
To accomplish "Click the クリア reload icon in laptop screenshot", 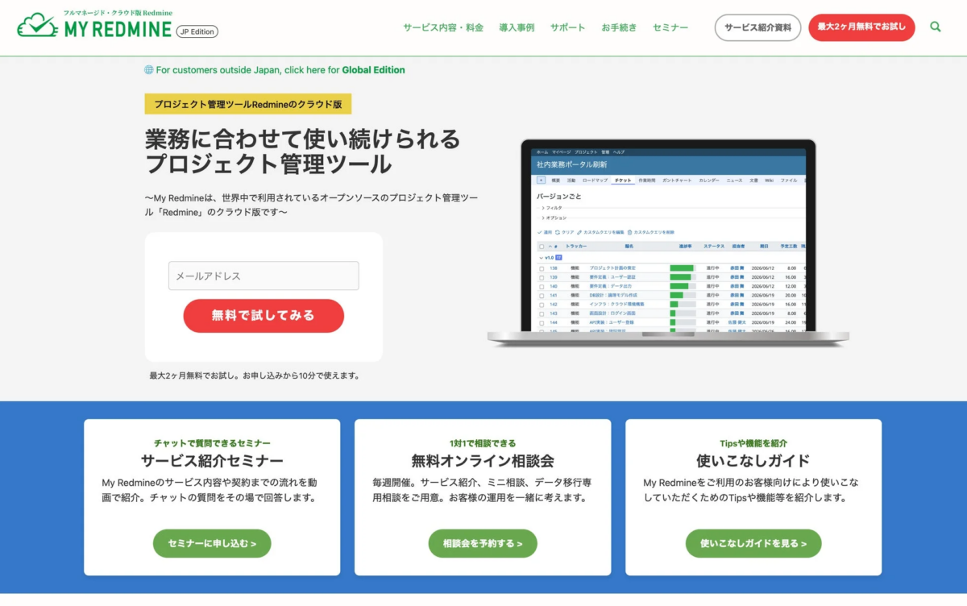I will click(558, 232).
